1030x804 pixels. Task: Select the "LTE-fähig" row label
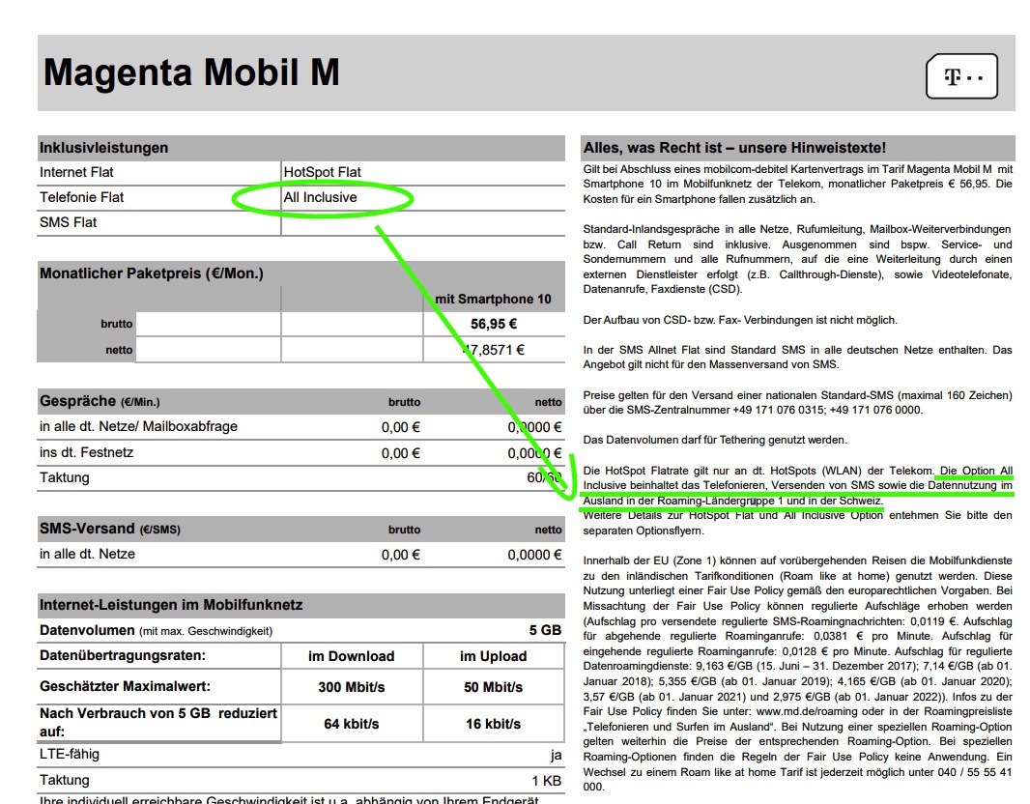(69, 754)
